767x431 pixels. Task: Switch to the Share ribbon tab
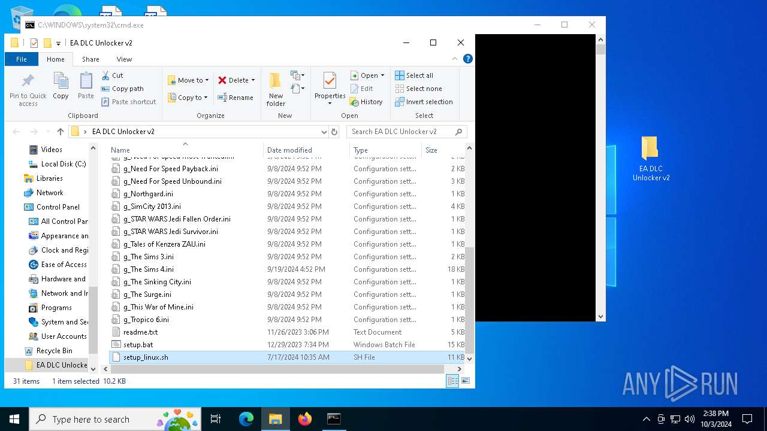[90, 59]
